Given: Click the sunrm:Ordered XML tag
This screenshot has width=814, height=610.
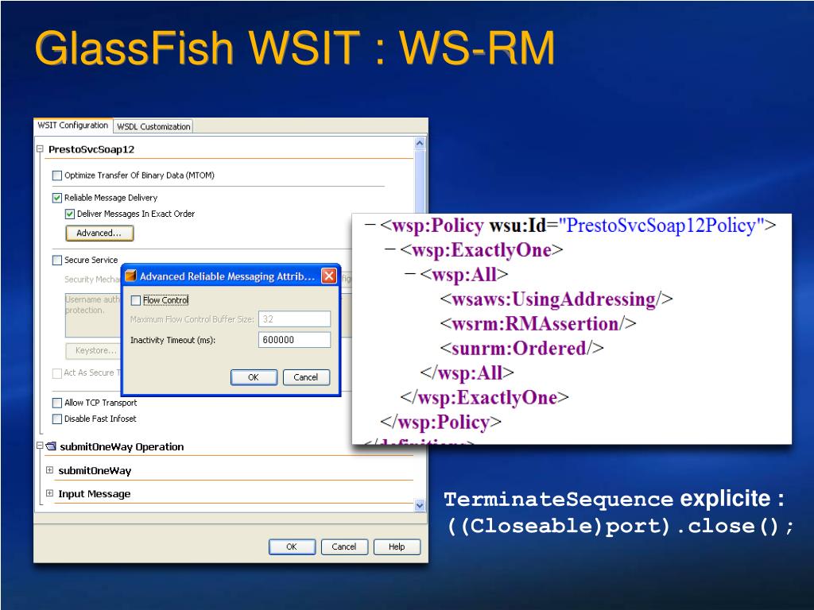Looking at the screenshot, I should click(x=521, y=348).
